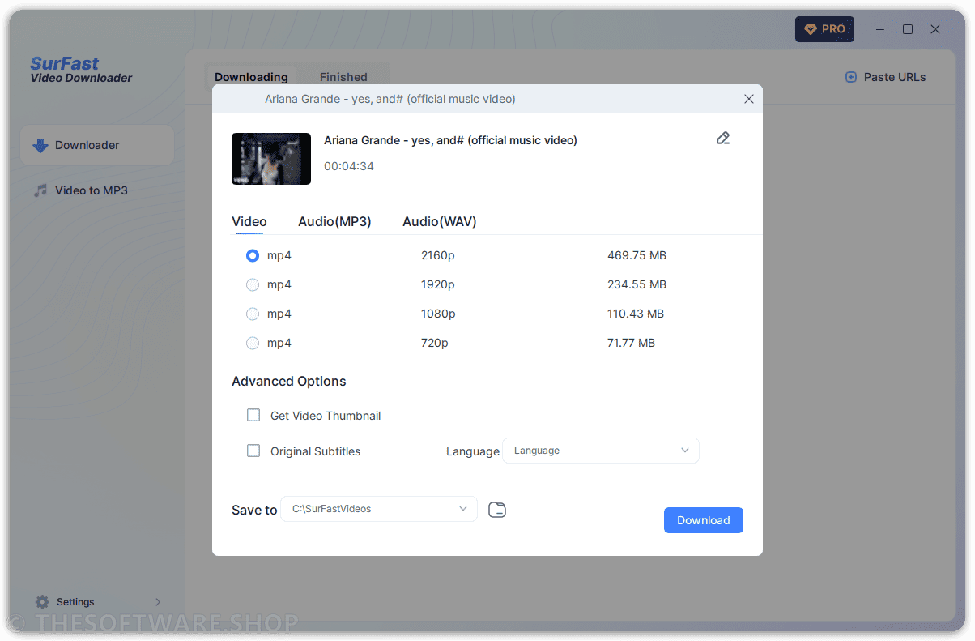Click the Paste URLs plus icon
Image resolution: width=975 pixels, height=641 pixels.
(850, 77)
